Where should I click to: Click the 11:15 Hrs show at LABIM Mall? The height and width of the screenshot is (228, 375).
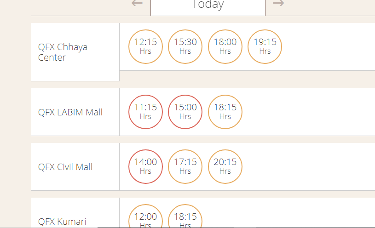145,112
